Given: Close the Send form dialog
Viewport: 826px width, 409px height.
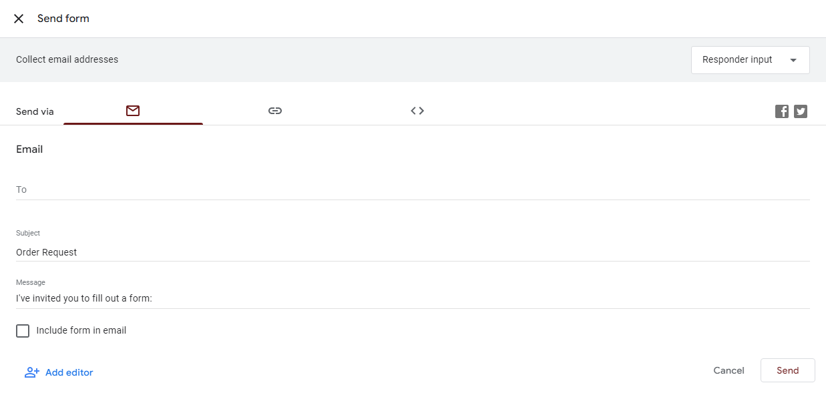Looking at the screenshot, I should pos(19,19).
